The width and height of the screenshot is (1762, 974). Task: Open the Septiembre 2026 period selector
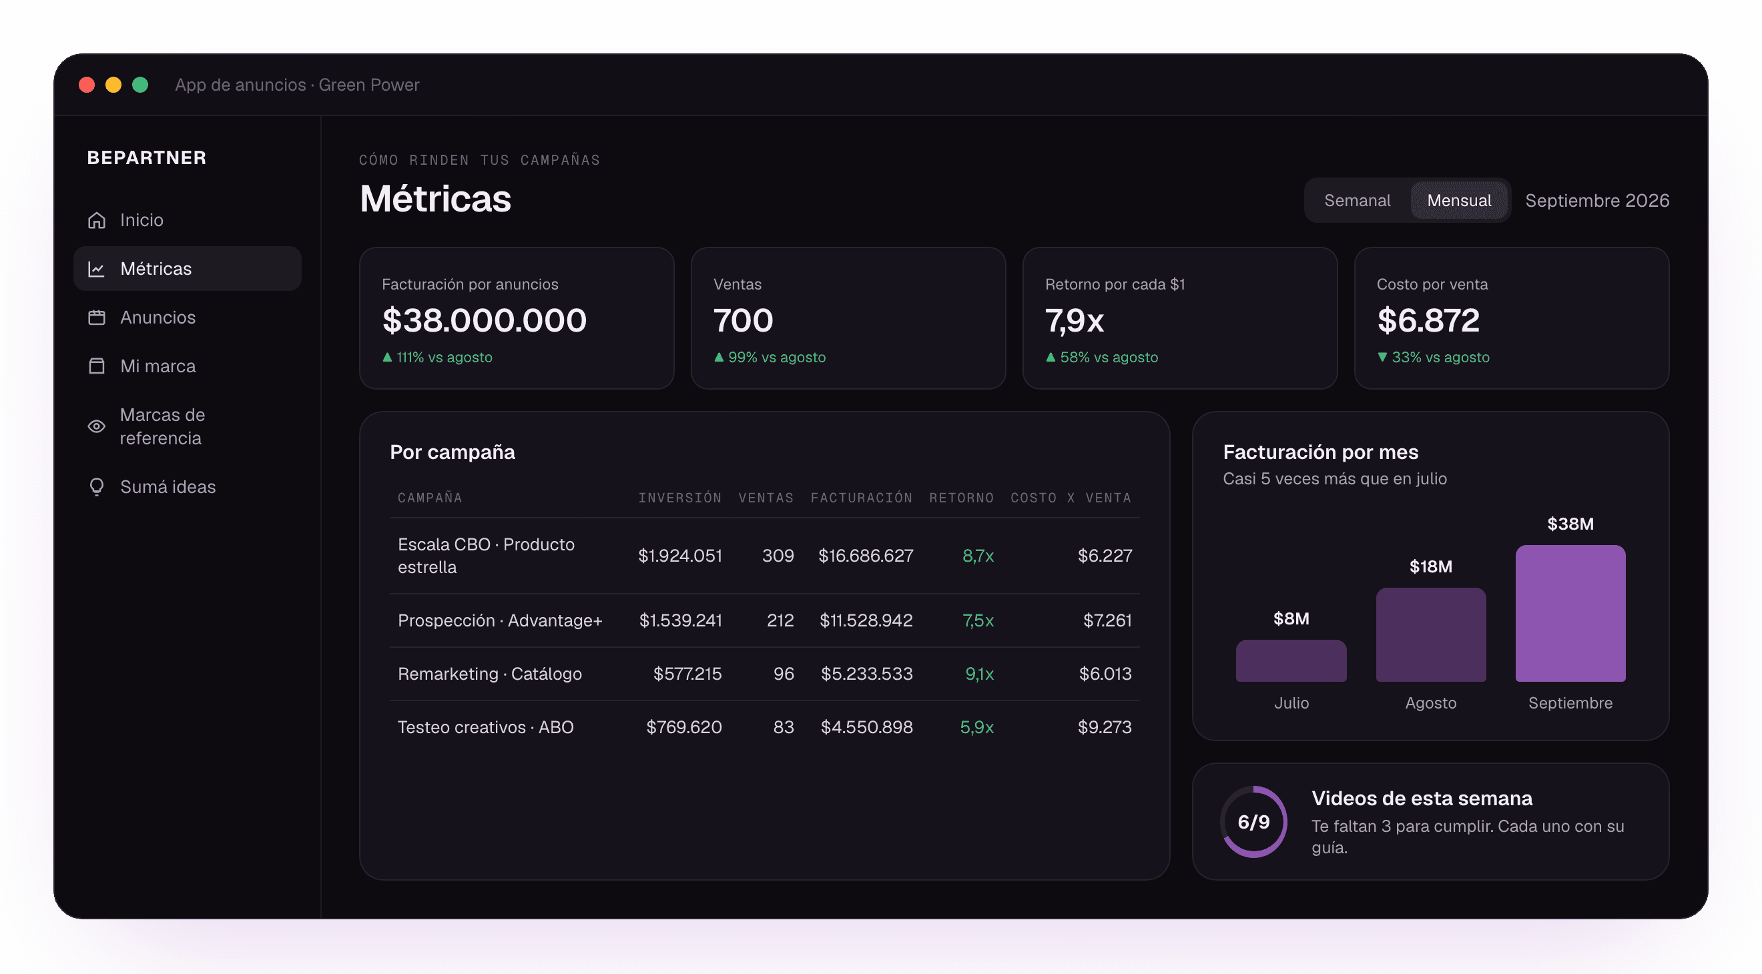pos(1596,200)
